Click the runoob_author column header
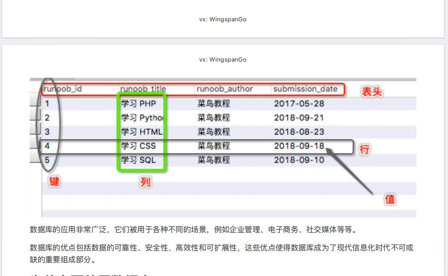The height and width of the screenshot is (276, 448). tap(224, 89)
